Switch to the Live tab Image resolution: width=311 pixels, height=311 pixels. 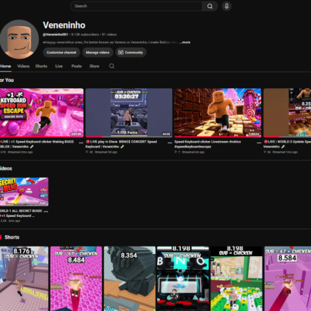coord(59,66)
